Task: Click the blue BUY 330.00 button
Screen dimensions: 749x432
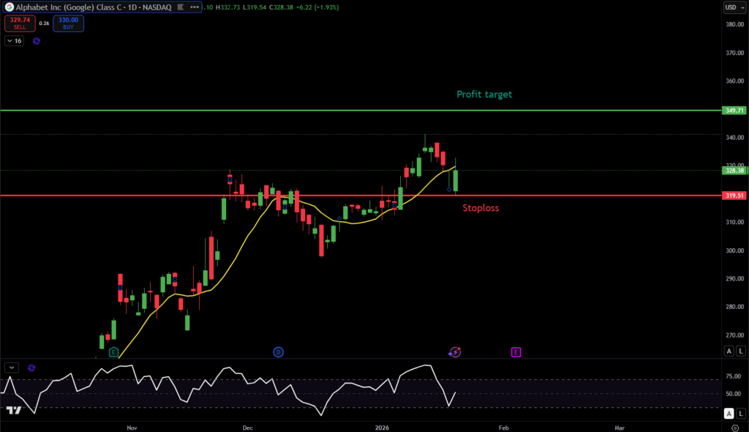Action: point(68,23)
